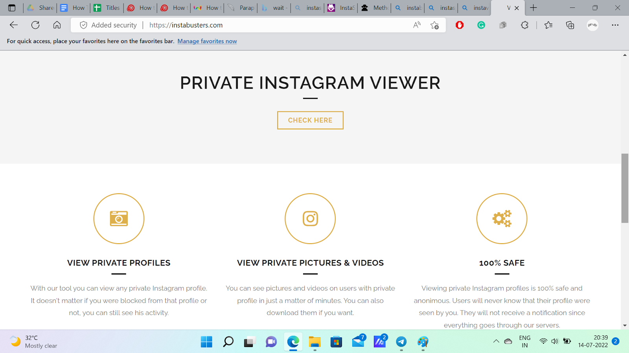Open the Settings and more ellipsis menu

click(615, 25)
